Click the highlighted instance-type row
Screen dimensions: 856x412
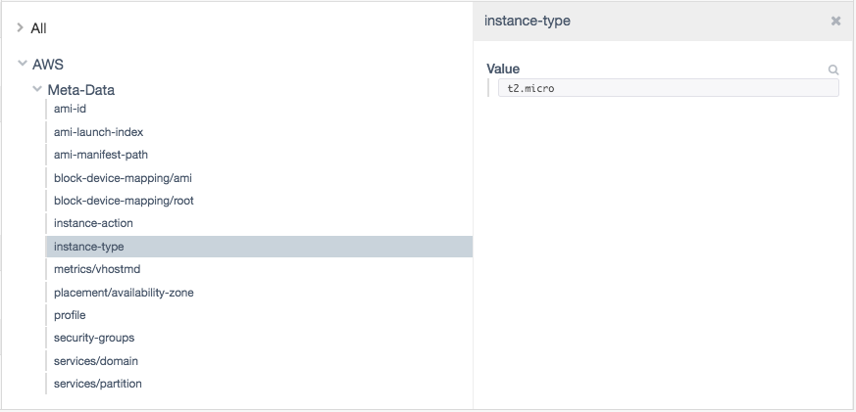[259, 247]
